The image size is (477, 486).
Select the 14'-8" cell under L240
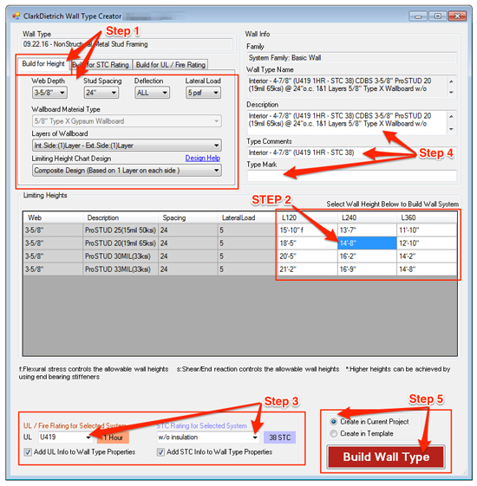(x=367, y=243)
